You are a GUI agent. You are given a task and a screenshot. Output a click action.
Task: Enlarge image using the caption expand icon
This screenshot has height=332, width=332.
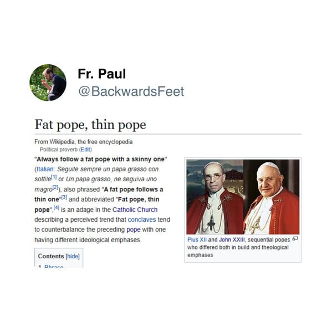pyautogui.click(x=295, y=239)
